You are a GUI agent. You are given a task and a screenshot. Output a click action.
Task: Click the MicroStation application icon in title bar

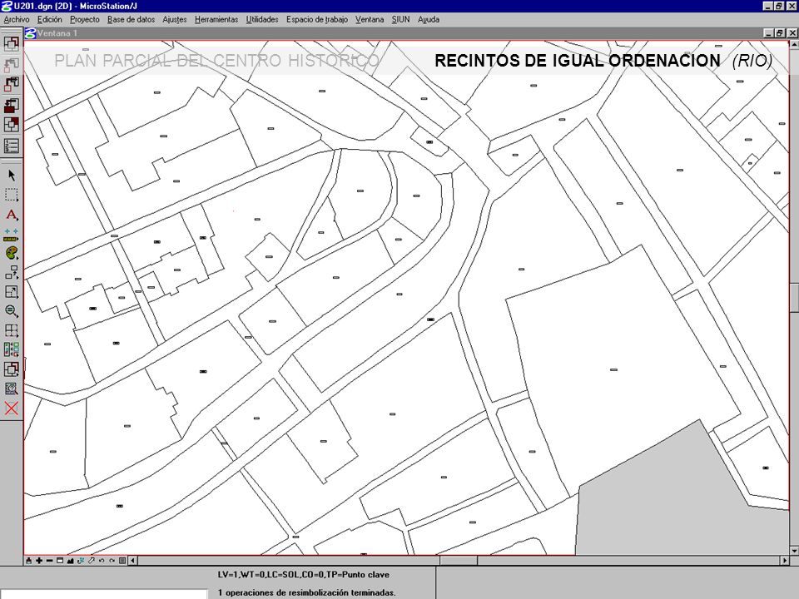coord(6,6)
